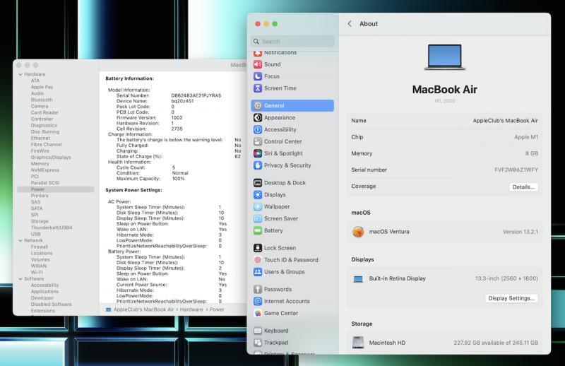Collapse the Network section in System Information

(x=20, y=240)
